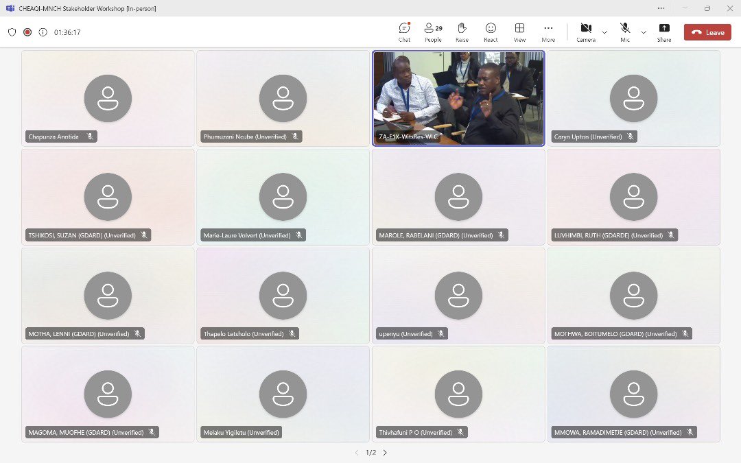Click muted mic icon beside LUVHIMBI, RUTH
Screen dimensions: 741x463
pos(671,235)
